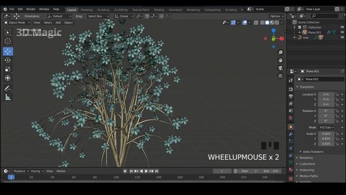
Task: Toggle the camera view icon
Action: tap(280, 68)
